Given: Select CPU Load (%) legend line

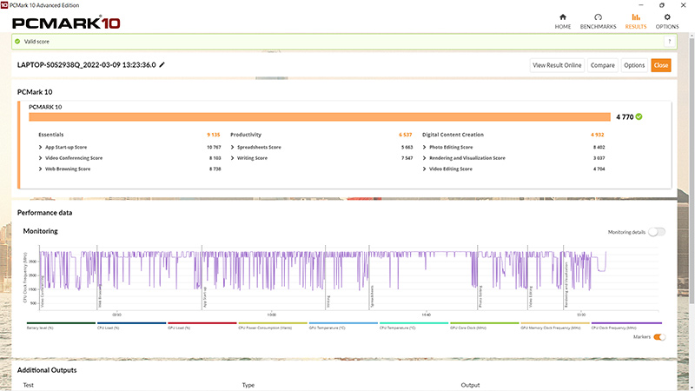Looking at the screenshot, I should (131, 323).
